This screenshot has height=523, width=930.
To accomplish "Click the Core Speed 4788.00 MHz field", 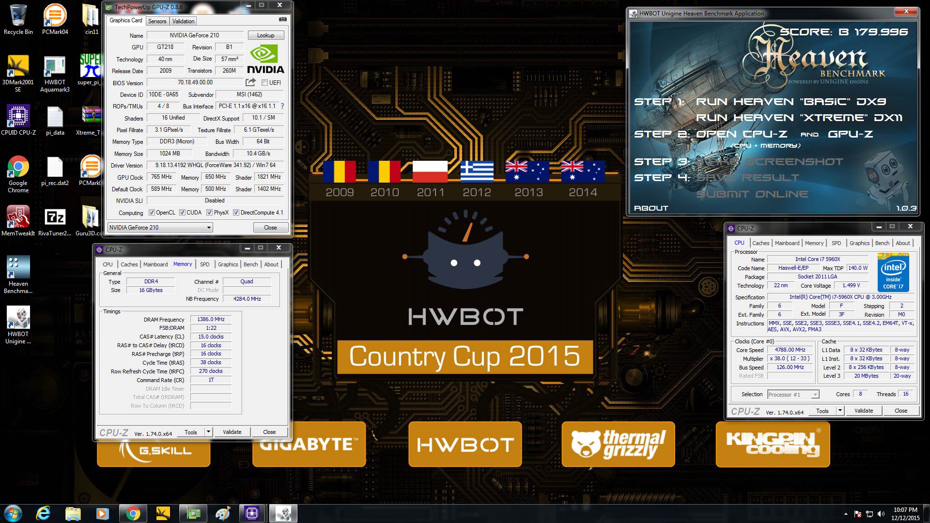I will pyautogui.click(x=790, y=350).
